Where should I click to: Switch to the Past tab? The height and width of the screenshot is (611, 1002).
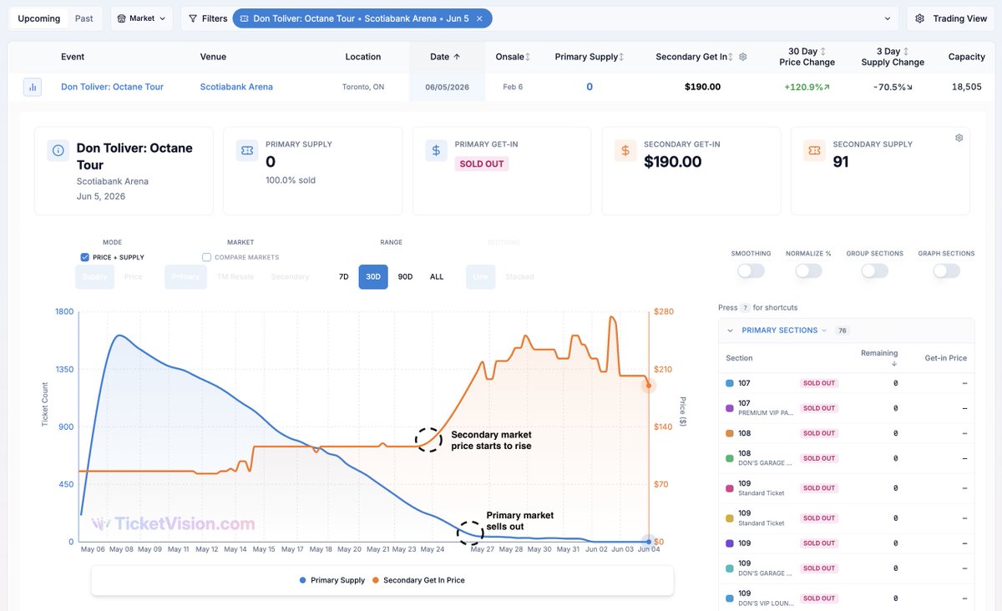[84, 18]
